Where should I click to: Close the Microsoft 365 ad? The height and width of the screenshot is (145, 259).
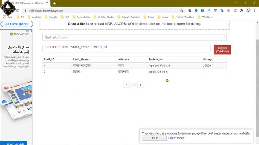[x=31, y=31]
